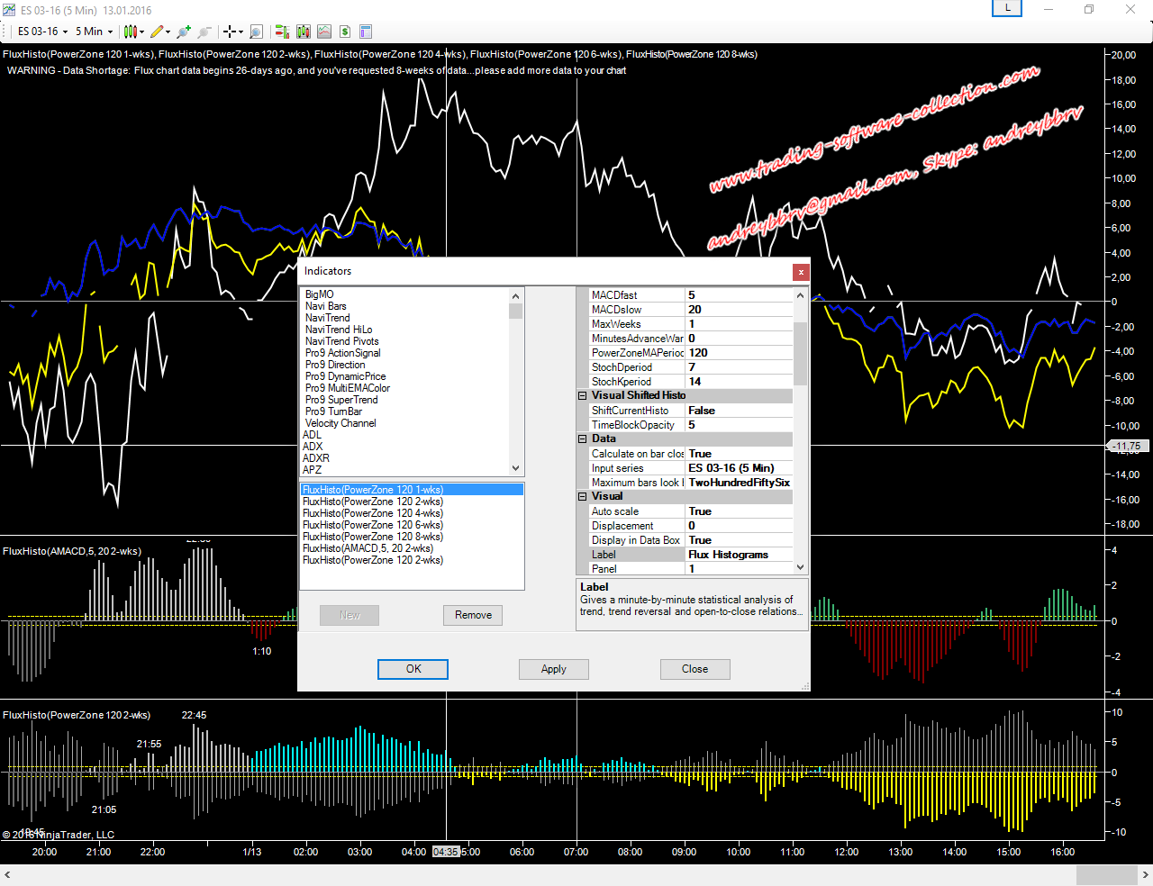1153x886 pixels.
Task: Toggle the Auto scale True value
Action: 739,511
